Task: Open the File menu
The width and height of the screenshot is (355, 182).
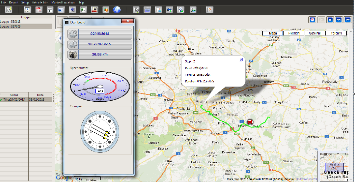Action: pos(3,2)
